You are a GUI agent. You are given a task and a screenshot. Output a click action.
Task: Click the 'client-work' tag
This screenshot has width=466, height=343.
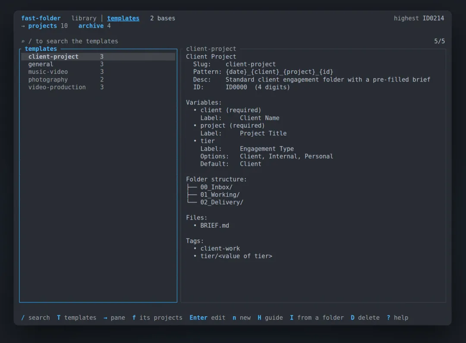[x=220, y=249]
